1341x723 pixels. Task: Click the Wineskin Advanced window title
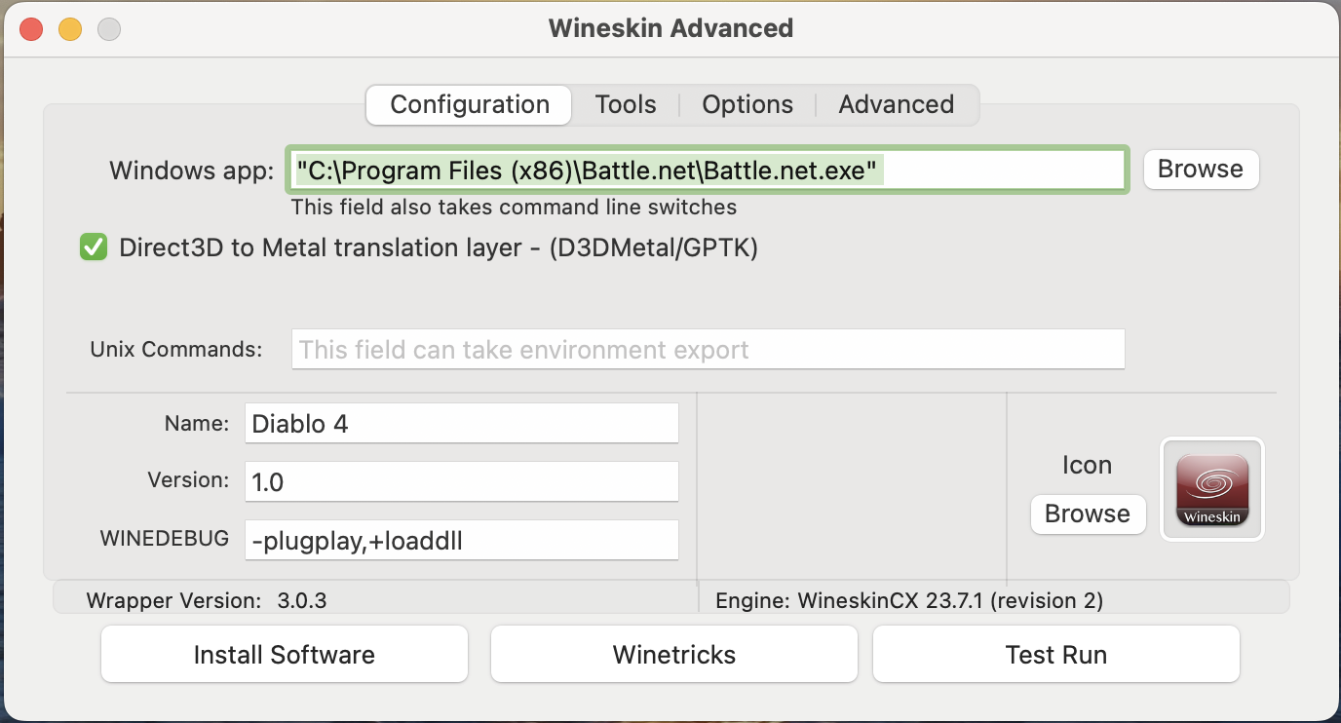point(670,28)
